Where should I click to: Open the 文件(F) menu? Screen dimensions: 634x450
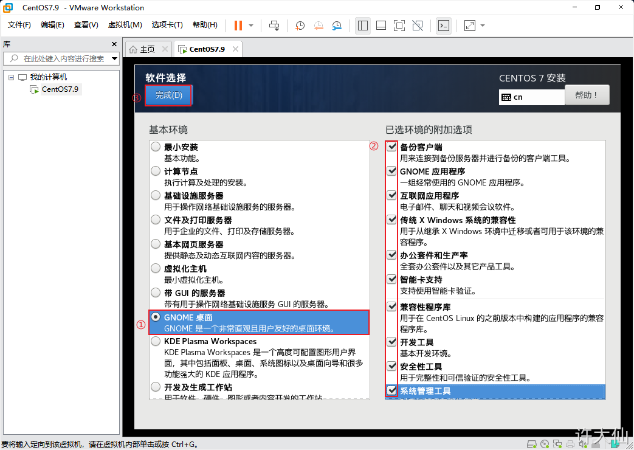tap(19, 25)
